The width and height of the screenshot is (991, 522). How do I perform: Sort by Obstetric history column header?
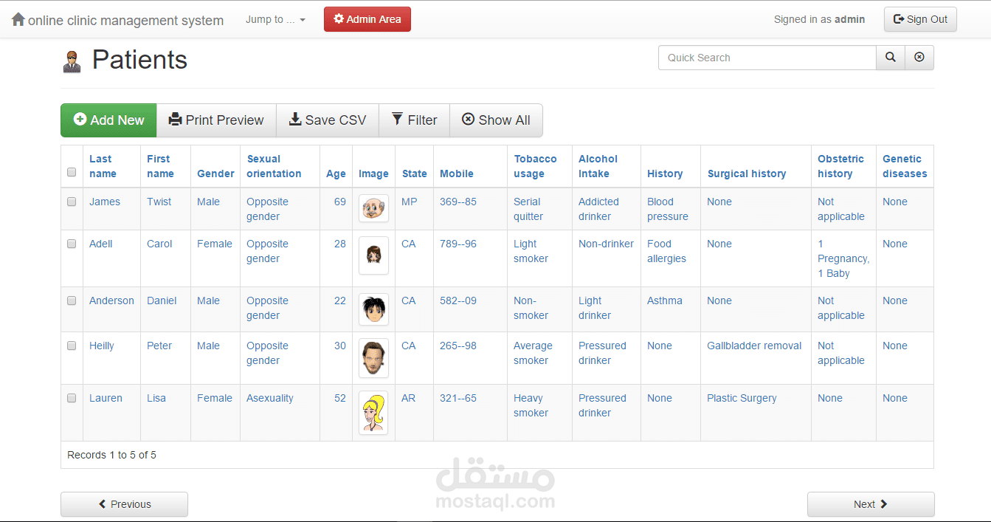[840, 166]
